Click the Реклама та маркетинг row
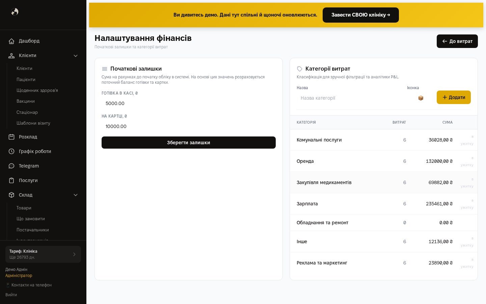Image resolution: width=486 pixels, height=304 pixels. (x=384, y=263)
